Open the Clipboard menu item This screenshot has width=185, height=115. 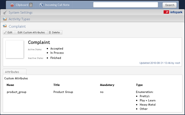[21, 5]
